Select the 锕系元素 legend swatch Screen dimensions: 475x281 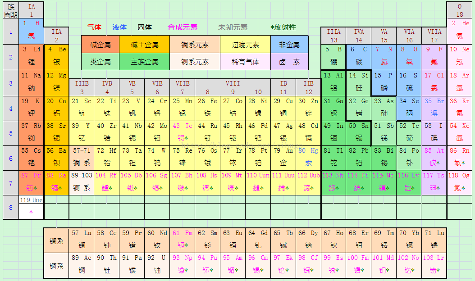(195, 62)
